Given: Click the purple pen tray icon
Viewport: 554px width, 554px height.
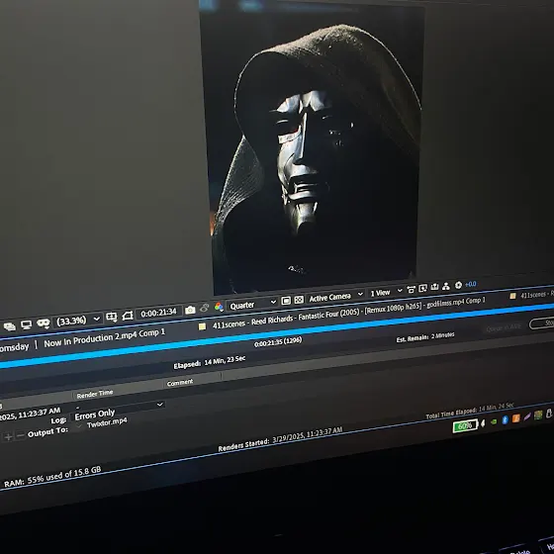Looking at the screenshot, I should (x=527, y=416).
